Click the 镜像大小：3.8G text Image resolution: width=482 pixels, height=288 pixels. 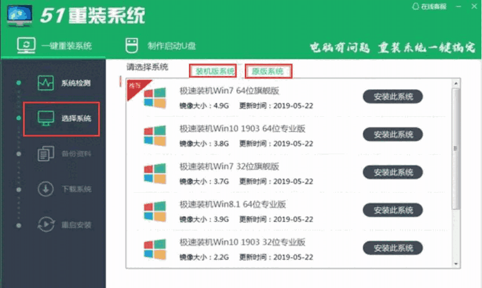[x=204, y=144]
